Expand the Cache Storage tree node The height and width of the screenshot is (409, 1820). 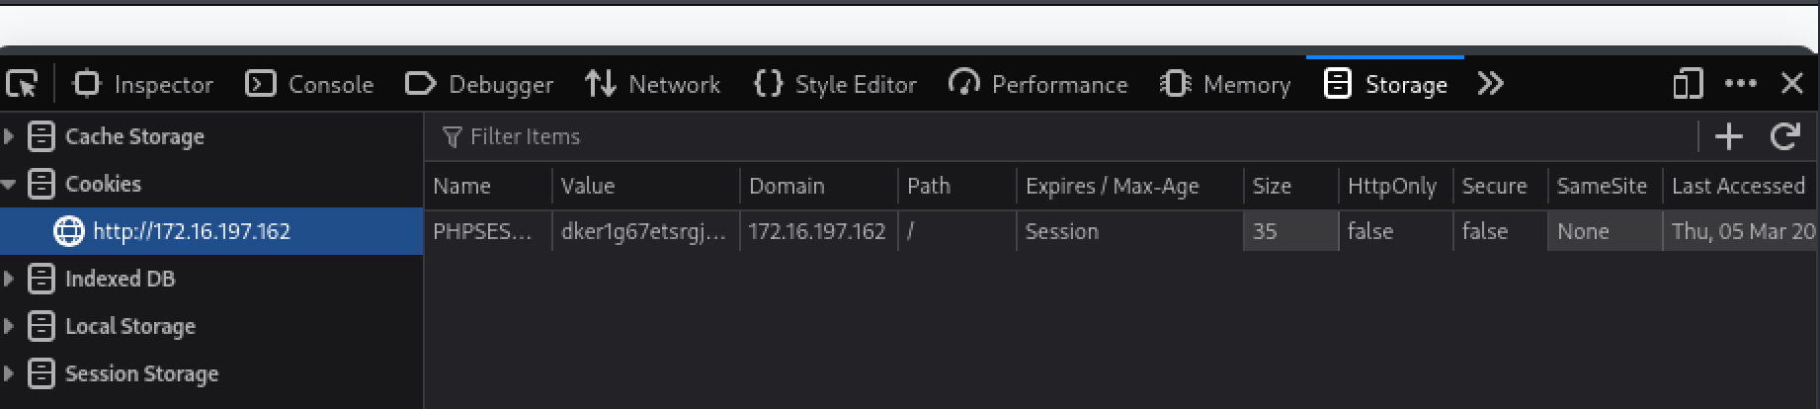coord(9,136)
